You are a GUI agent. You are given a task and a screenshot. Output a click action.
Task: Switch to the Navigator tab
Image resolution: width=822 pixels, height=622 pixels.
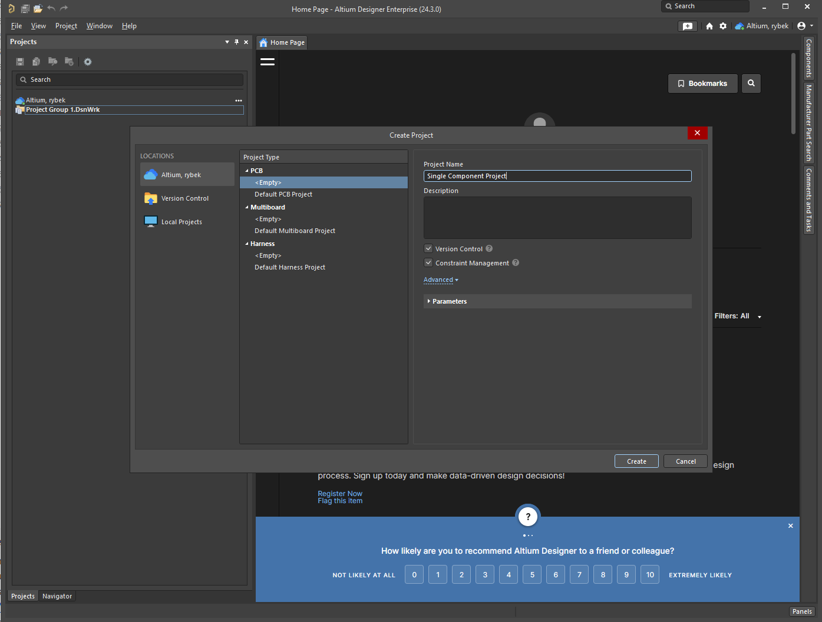click(x=57, y=596)
